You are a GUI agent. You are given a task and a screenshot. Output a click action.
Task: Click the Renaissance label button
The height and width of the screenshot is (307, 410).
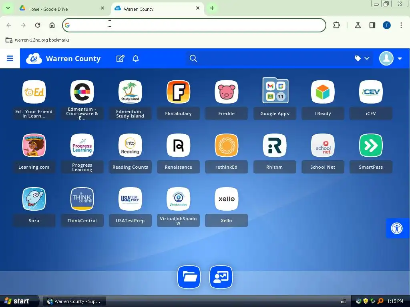coord(178,167)
